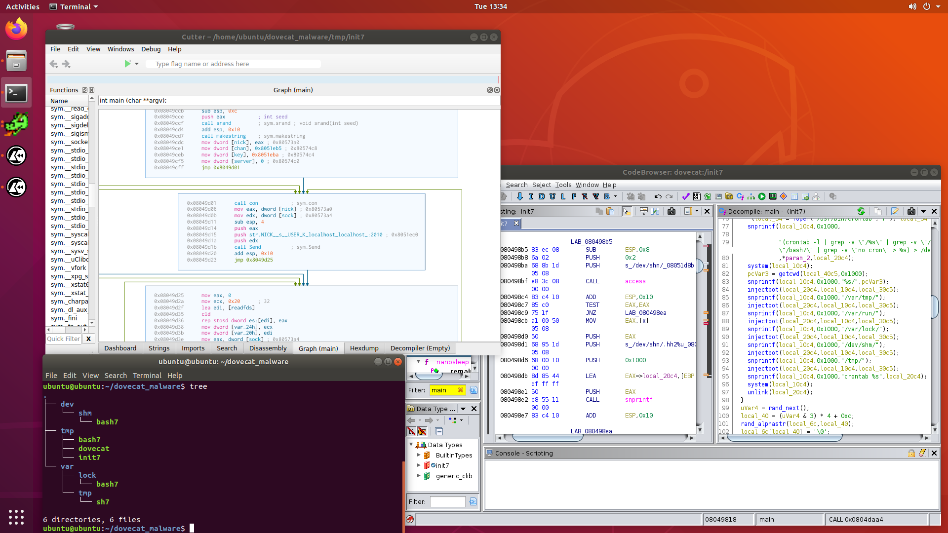Expand the BuiltInTypes tree node

pos(419,455)
